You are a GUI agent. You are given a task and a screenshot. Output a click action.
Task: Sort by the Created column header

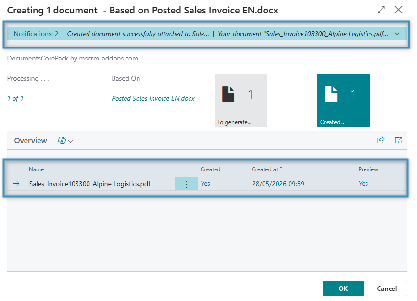[x=210, y=169]
